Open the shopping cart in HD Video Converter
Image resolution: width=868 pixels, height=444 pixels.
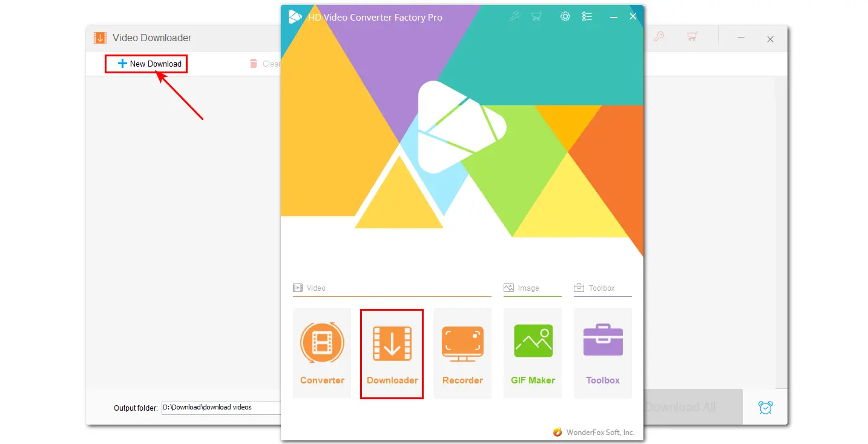(536, 17)
